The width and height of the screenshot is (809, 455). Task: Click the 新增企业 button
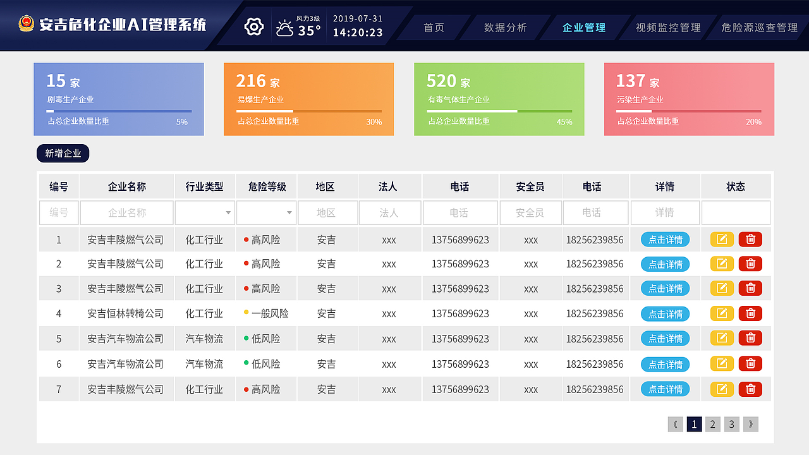[62, 153]
